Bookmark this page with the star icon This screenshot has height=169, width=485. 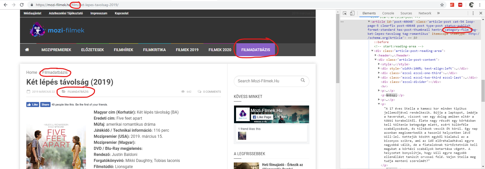click(442, 5)
